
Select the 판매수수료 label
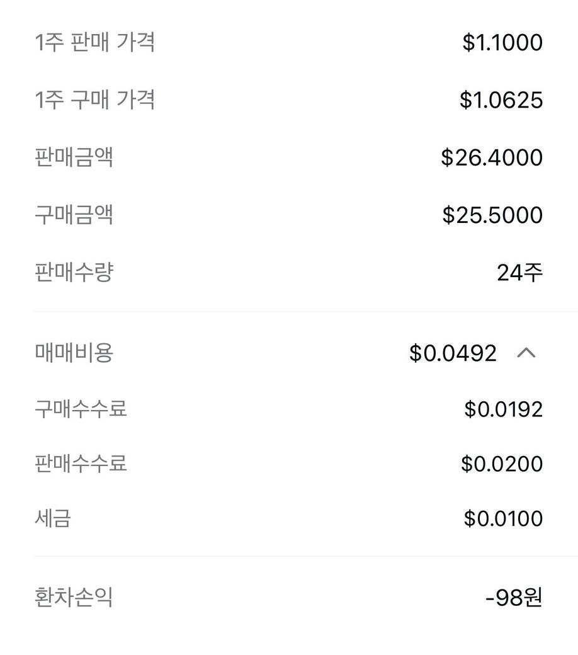tap(81, 464)
